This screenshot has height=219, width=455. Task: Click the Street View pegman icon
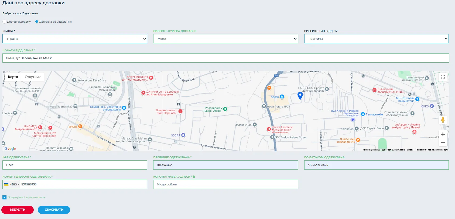click(443, 120)
